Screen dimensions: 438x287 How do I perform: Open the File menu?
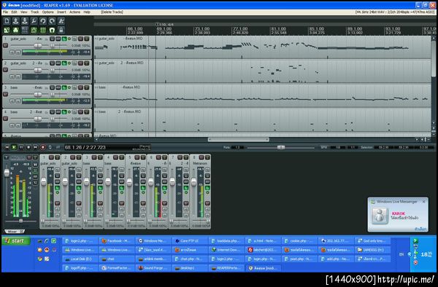coord(5,12)
